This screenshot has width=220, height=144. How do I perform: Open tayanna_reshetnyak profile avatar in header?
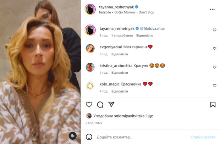(90, 9)
